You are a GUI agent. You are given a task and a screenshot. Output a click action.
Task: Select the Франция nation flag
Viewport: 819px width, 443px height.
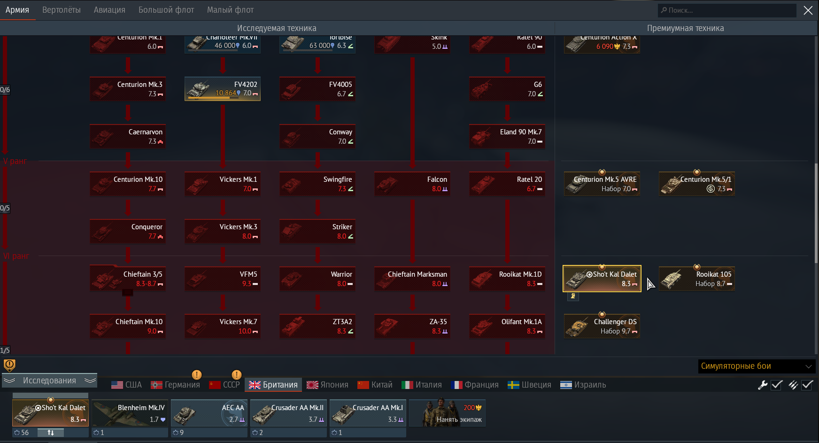coord(475,385)
